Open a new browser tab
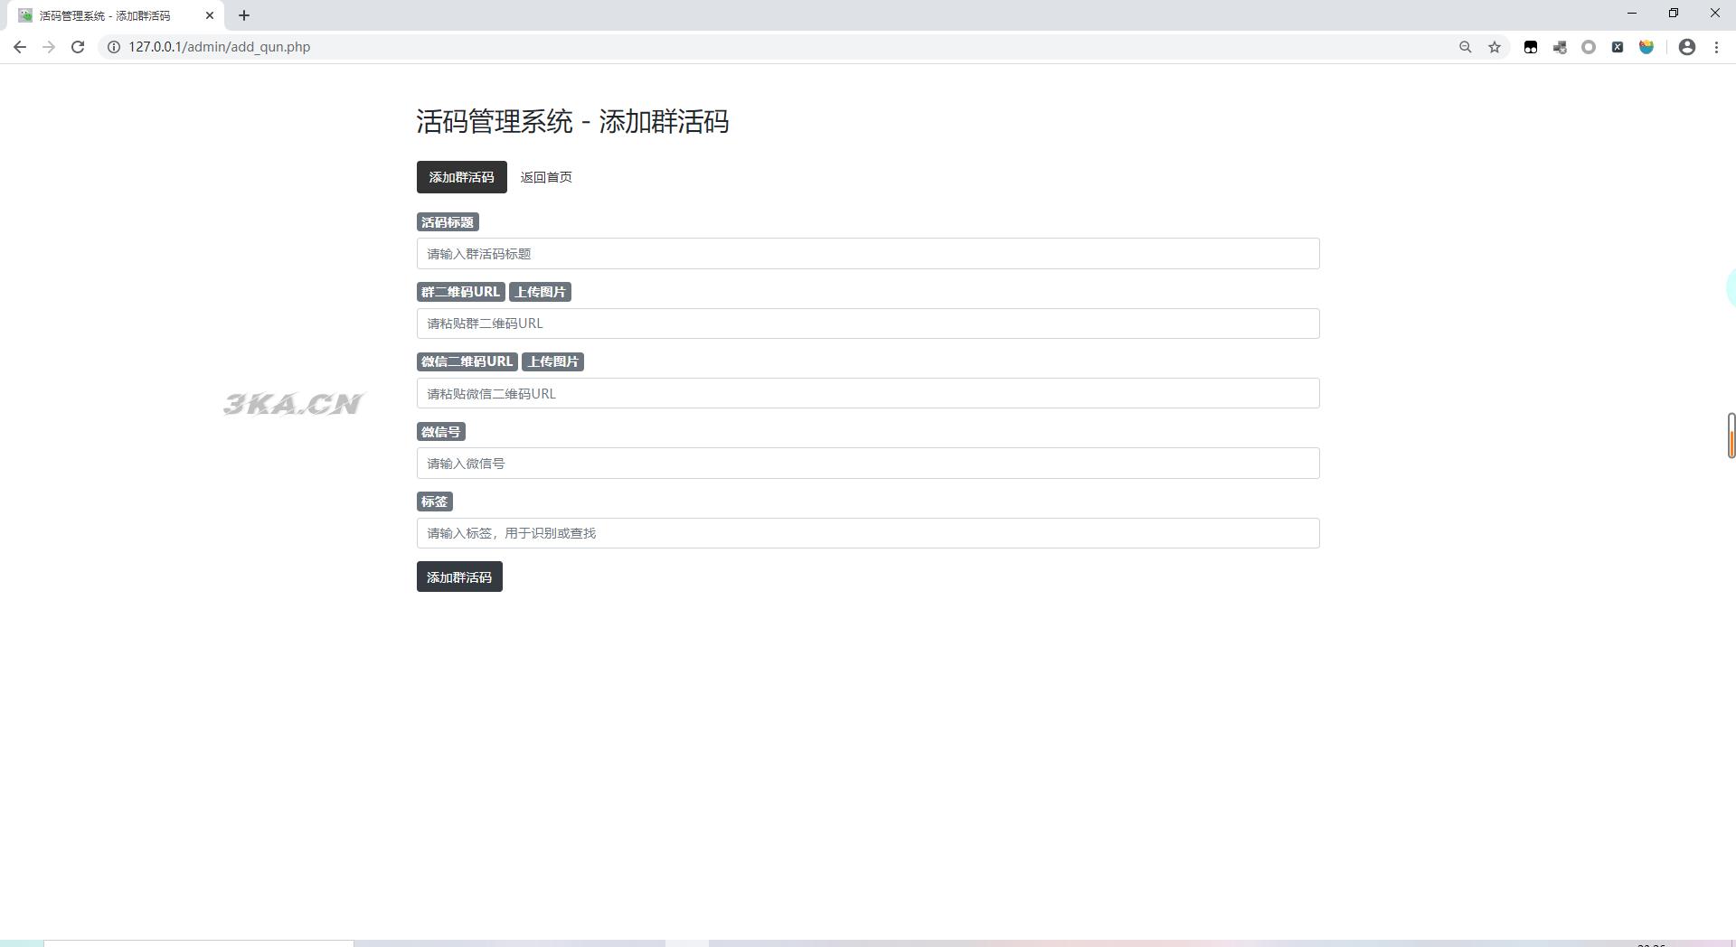This screenshot has width=1736, height=947. [244, 15]
